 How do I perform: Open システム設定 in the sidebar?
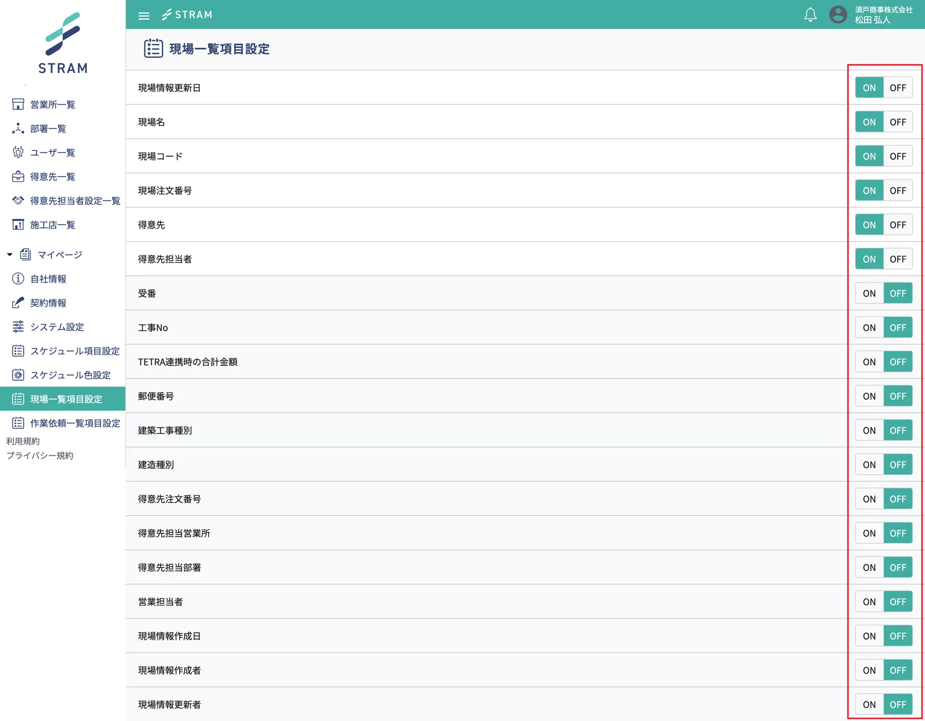point(57,327)
